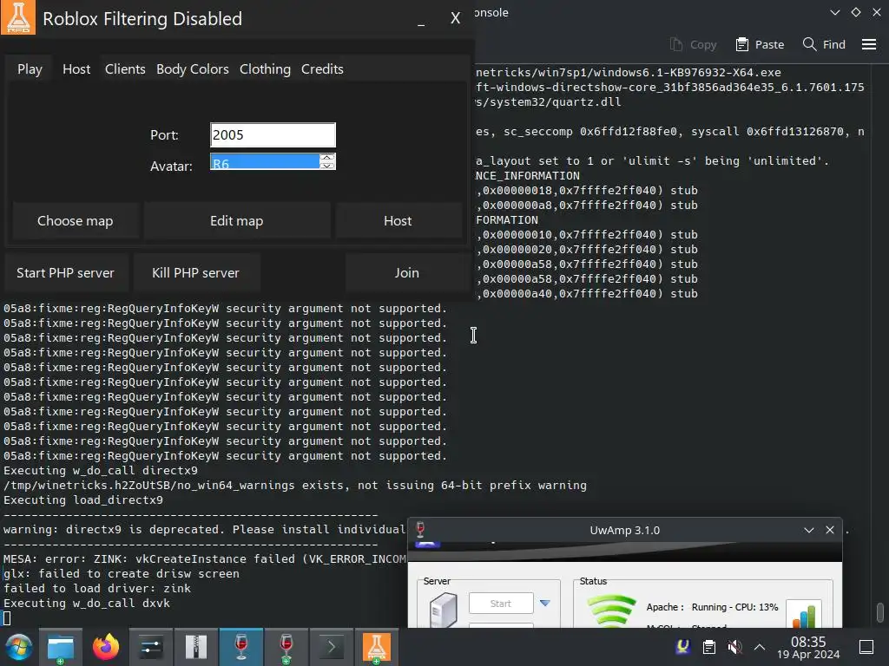The height and width of the screenshot is (666, 889).
Task: Open the clipboard tray icon
Action: coord(709,647)
